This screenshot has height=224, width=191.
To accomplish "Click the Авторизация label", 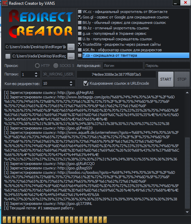I will point(89,66).
